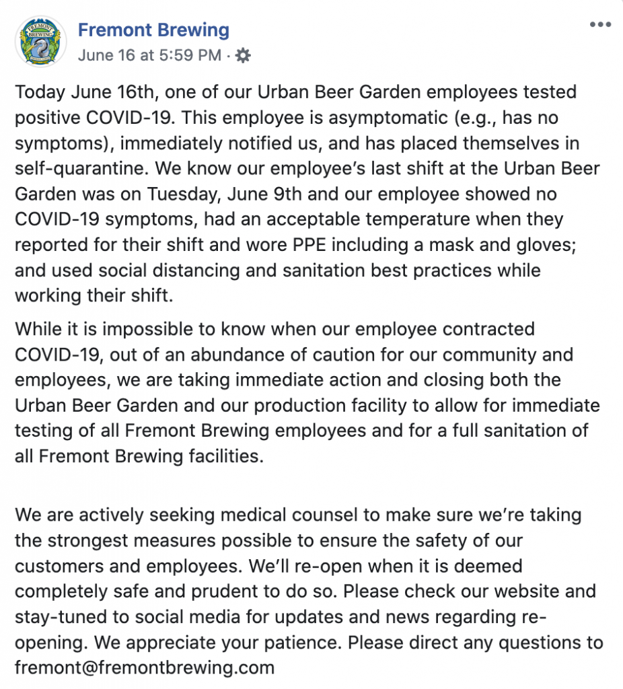Screen dimensions: 623x689
Task: Click the sentence "working their shift."
Action: click(94, 296)
